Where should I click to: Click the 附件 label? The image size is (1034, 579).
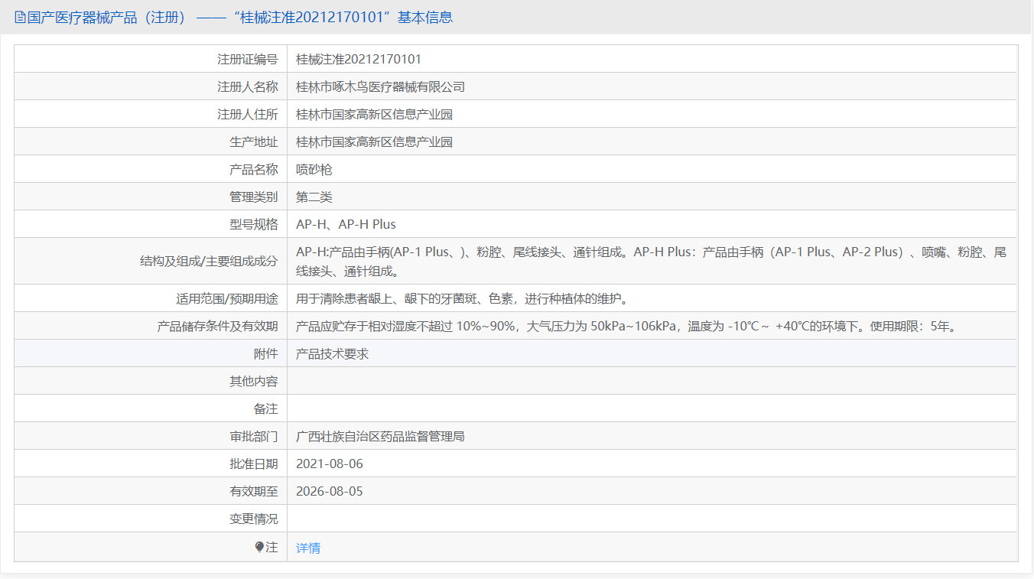click(265, 353)
